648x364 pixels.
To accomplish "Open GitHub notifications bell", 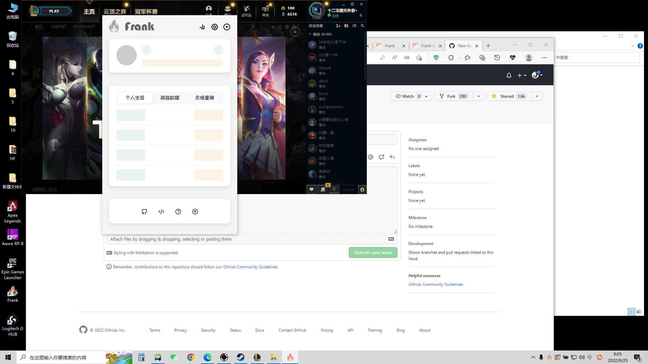I will (509, 75).
